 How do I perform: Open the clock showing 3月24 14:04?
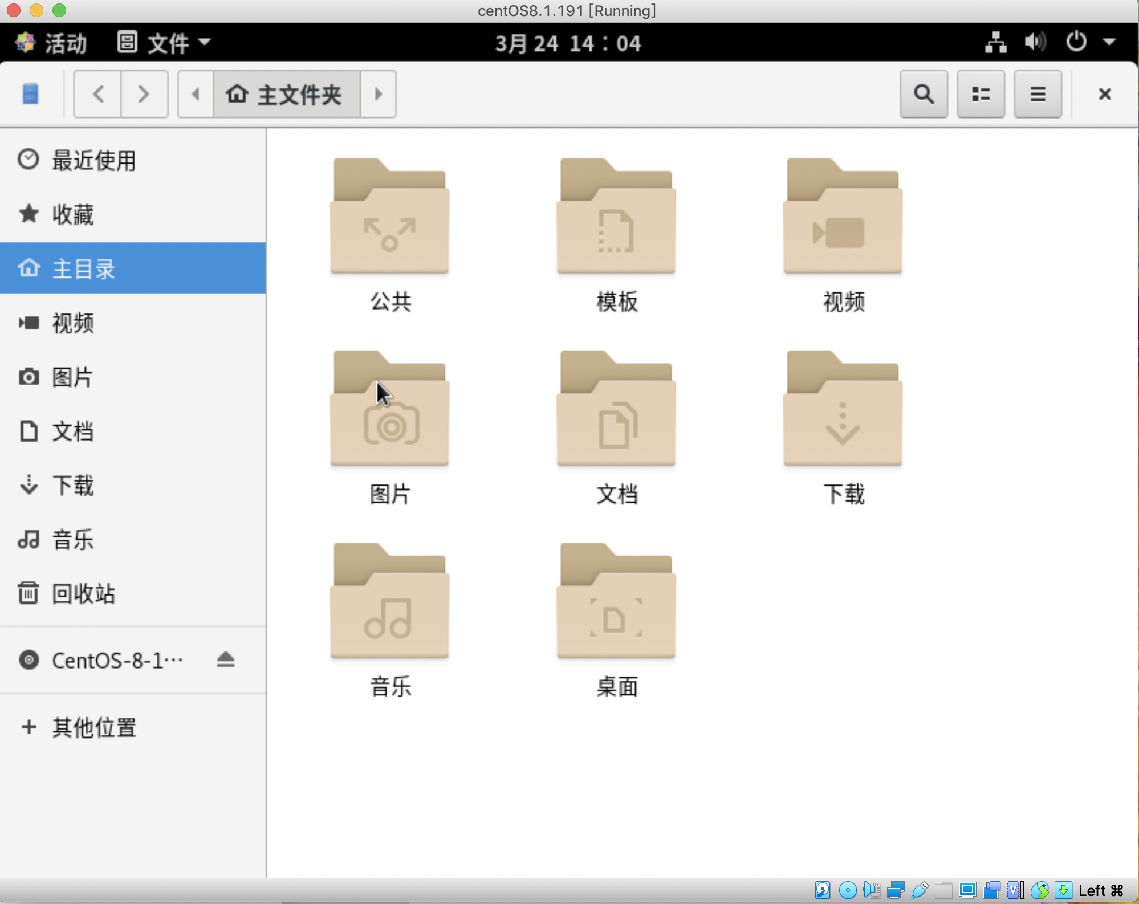point(568,43)
